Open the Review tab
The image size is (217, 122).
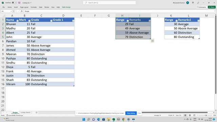pos(47,7)
